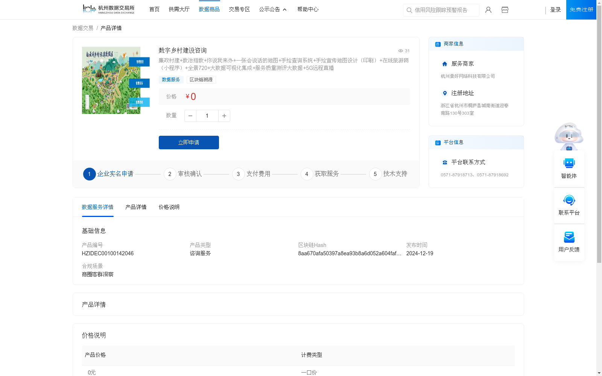Click the 商圈客群洞察 compliance scene value
602x376 pixels.
(x=97, y=274)
